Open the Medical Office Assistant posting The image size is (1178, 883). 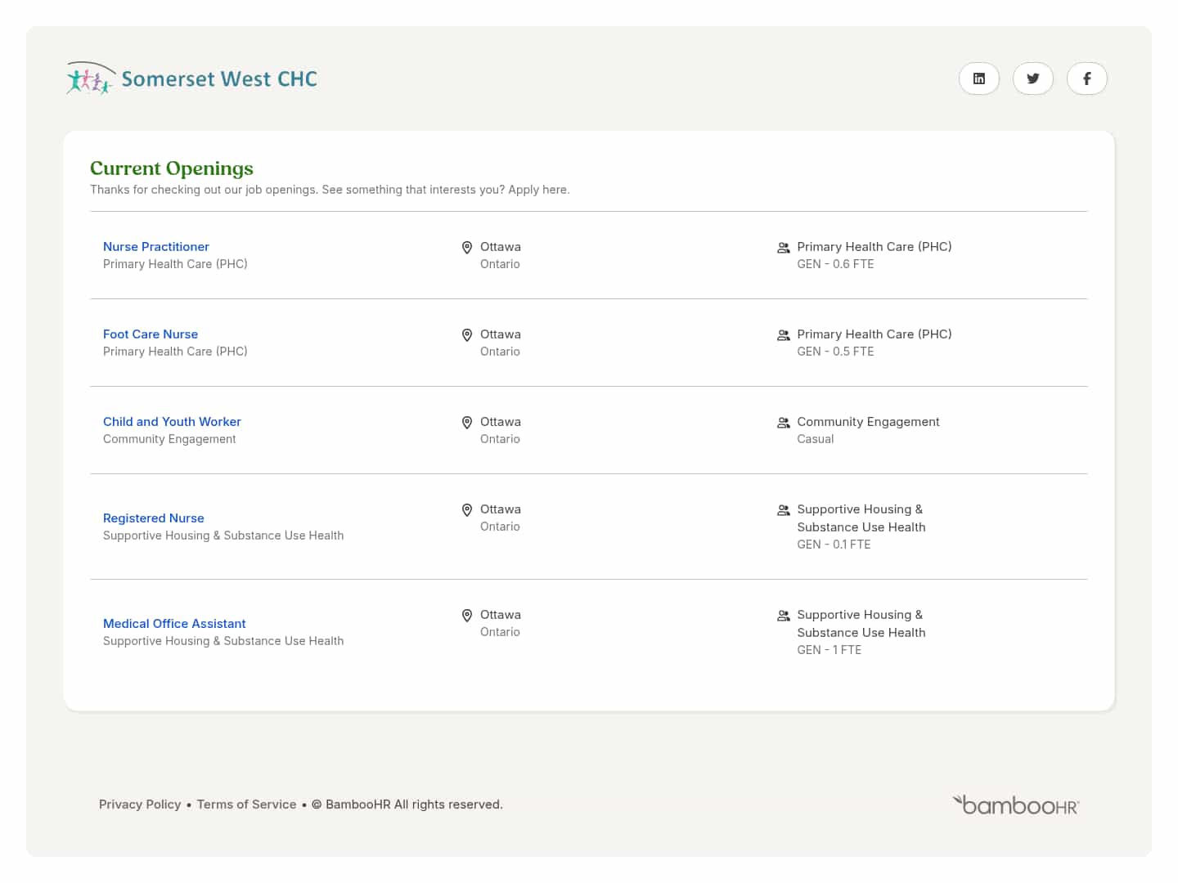click(x=174, y=624)
